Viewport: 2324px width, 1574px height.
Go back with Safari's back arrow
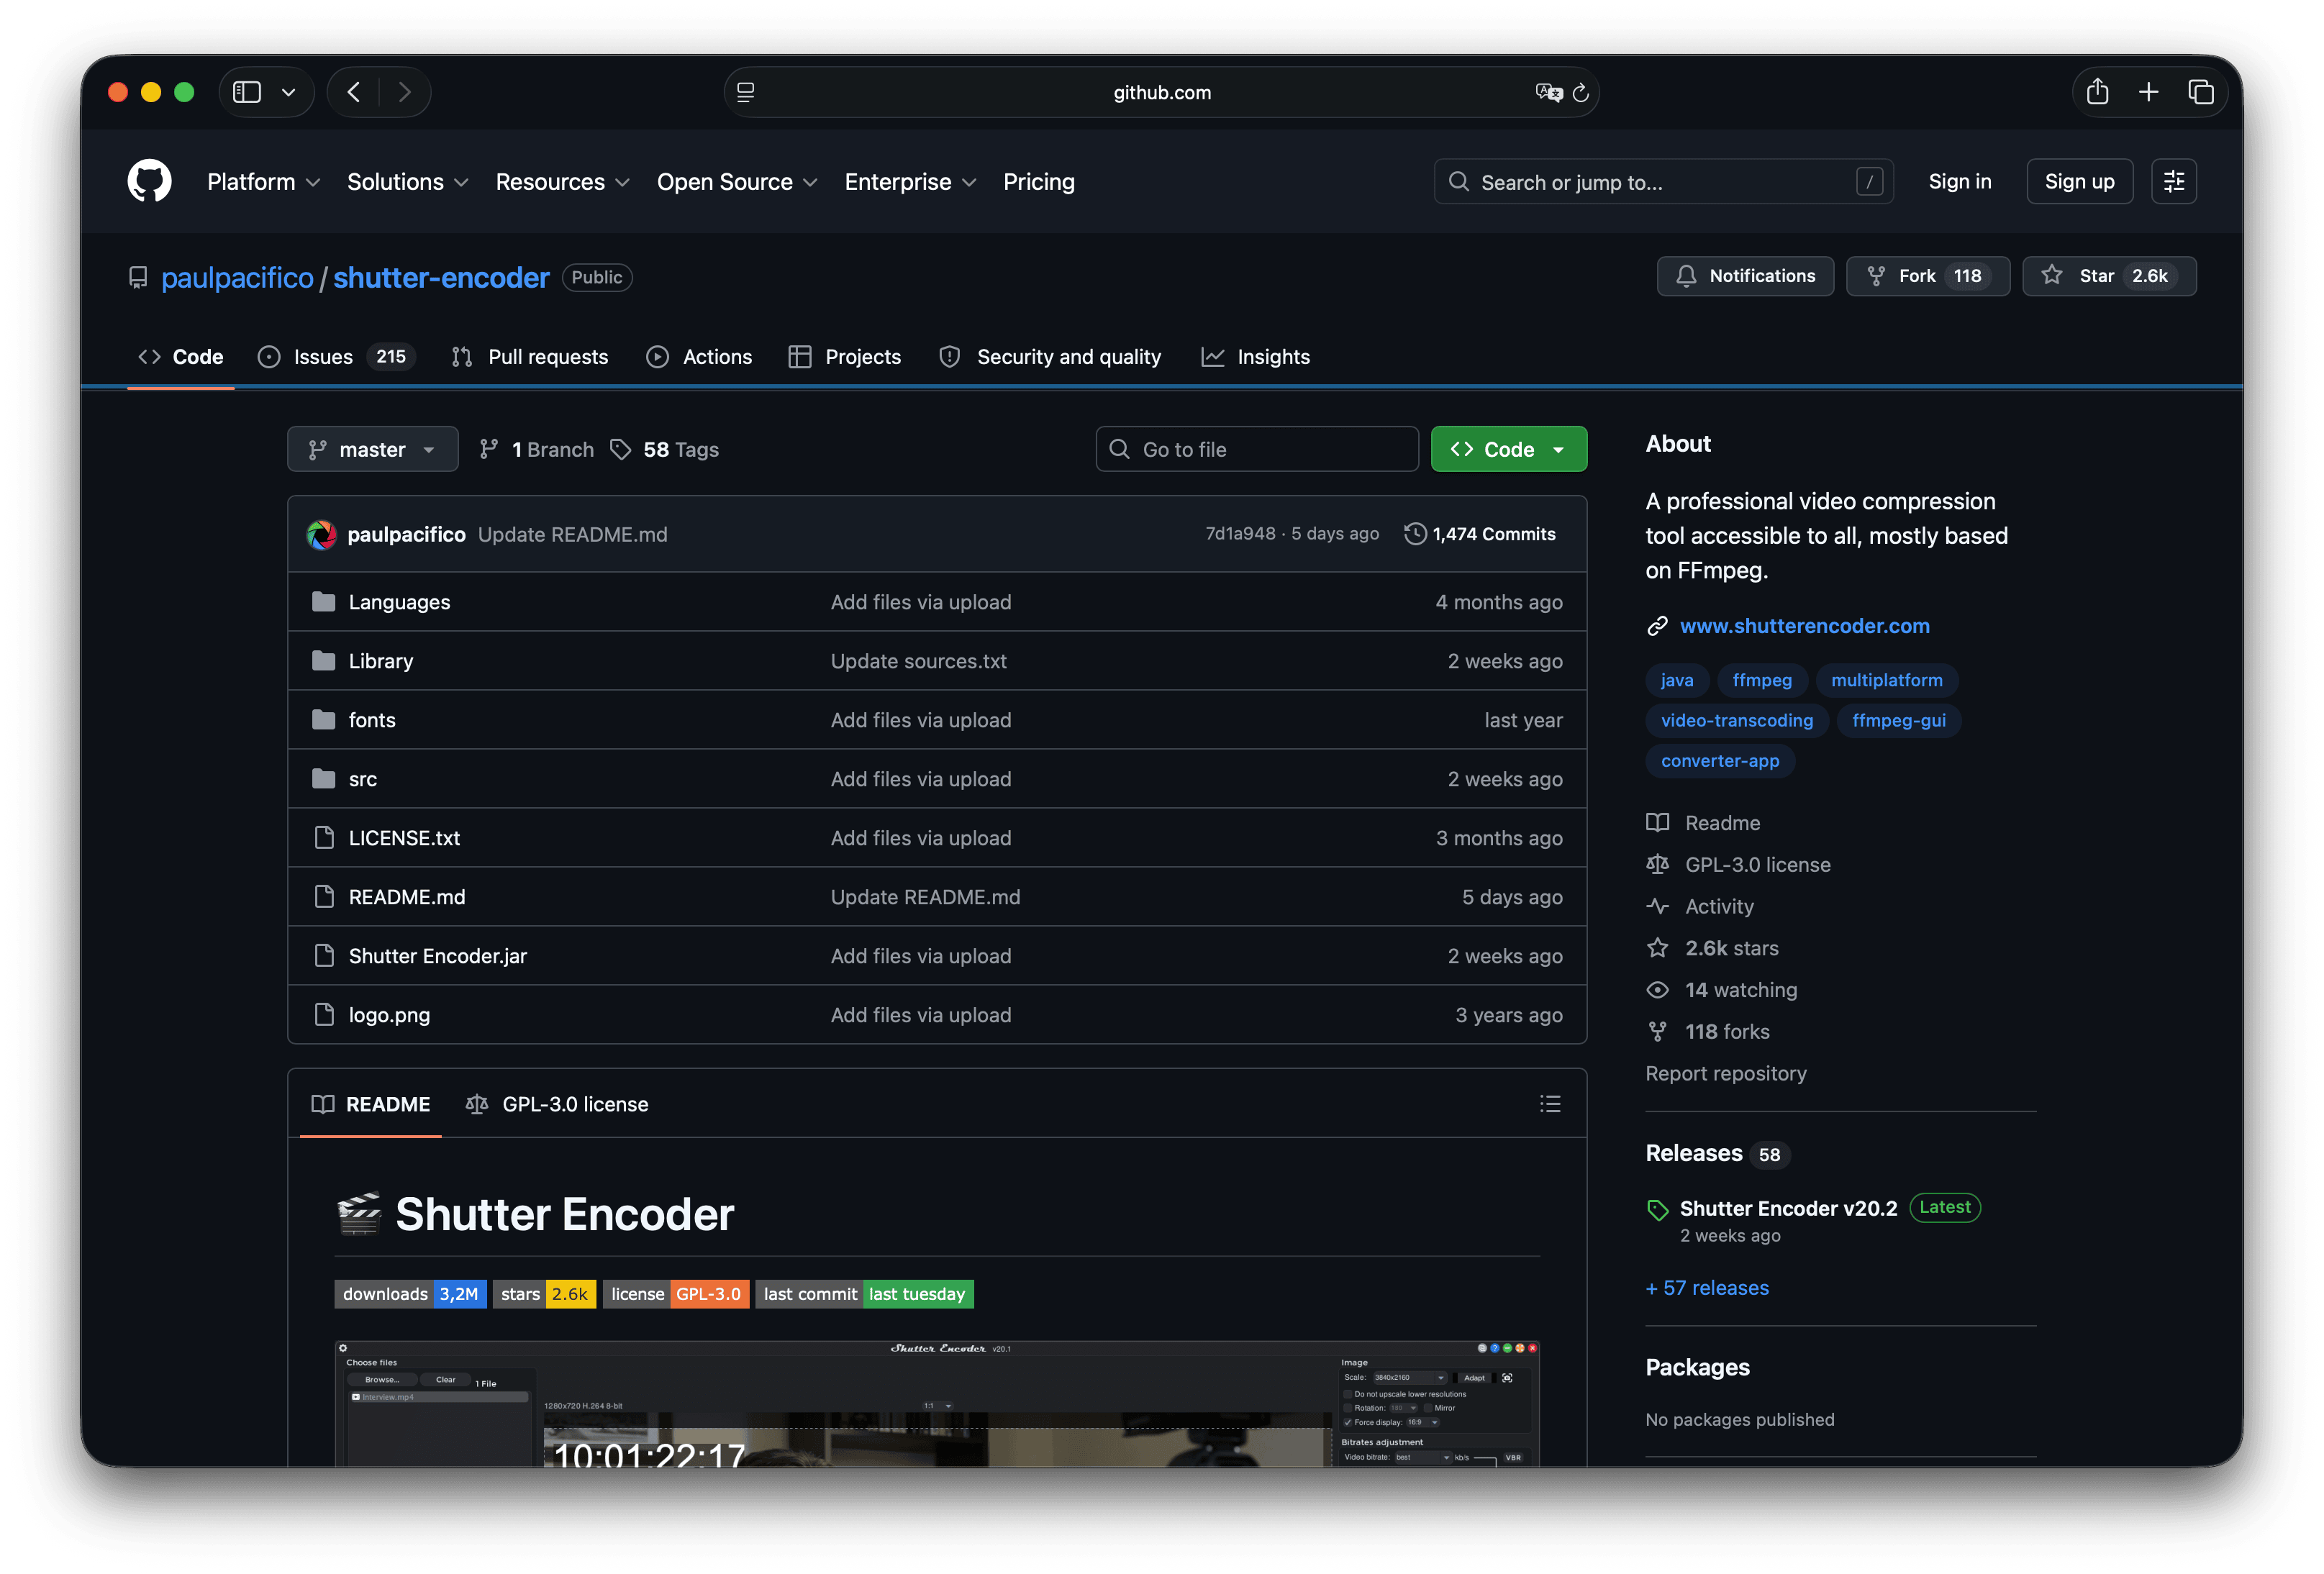click(354, 92)
